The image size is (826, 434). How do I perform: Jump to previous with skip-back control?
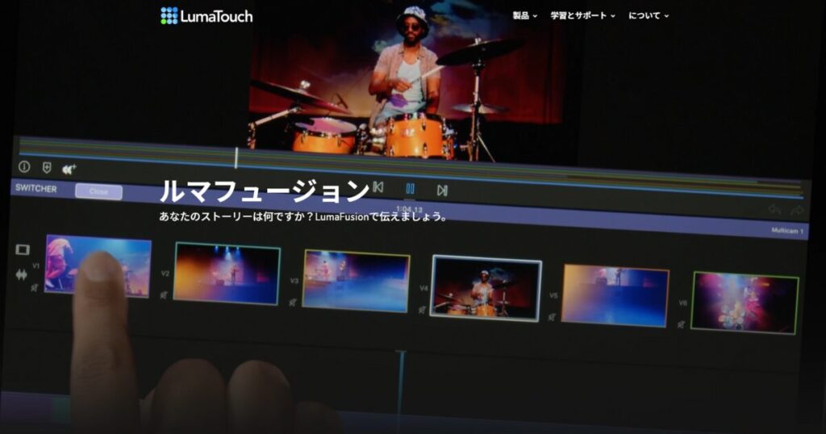378,187
